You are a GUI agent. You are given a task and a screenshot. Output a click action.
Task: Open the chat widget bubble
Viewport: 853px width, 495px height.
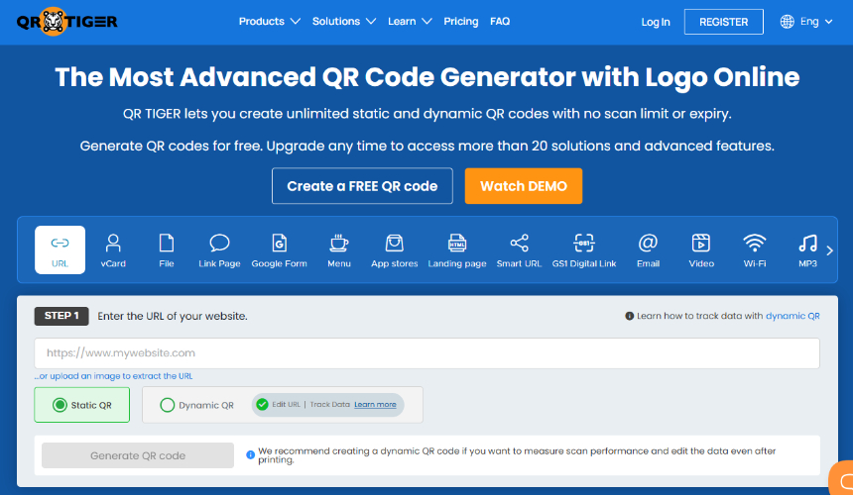842,480
